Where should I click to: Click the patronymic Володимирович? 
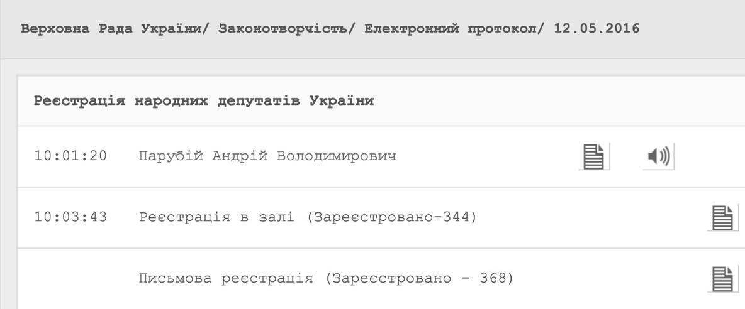[x=337, y=156]
